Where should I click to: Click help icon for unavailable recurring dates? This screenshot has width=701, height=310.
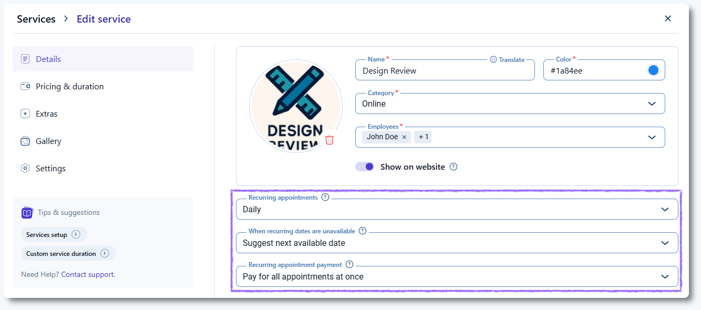363,231
